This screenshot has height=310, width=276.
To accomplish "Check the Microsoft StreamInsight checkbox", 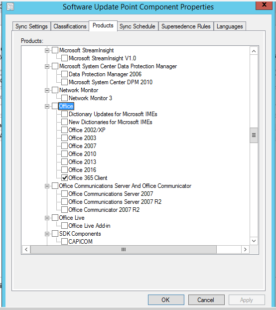I will coord(55,50).
